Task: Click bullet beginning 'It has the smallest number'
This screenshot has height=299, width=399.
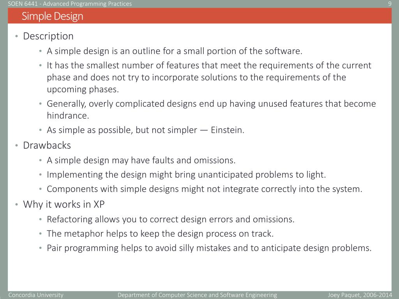Action: coord(209,77)
